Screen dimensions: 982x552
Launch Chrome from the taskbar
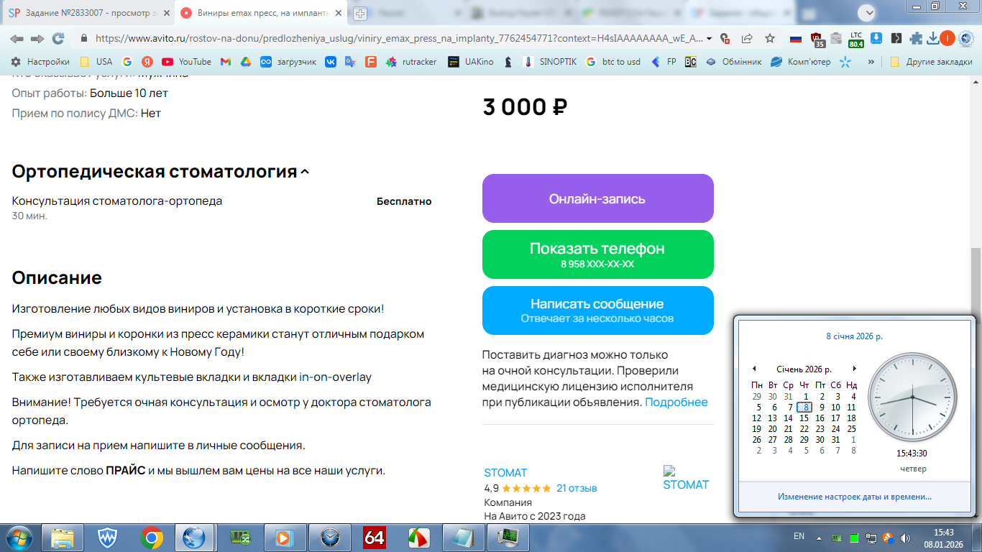pyautogui.click(x=151, y=538)
